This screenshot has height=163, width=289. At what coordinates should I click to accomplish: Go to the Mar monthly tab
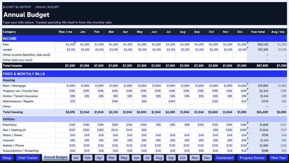111,158
